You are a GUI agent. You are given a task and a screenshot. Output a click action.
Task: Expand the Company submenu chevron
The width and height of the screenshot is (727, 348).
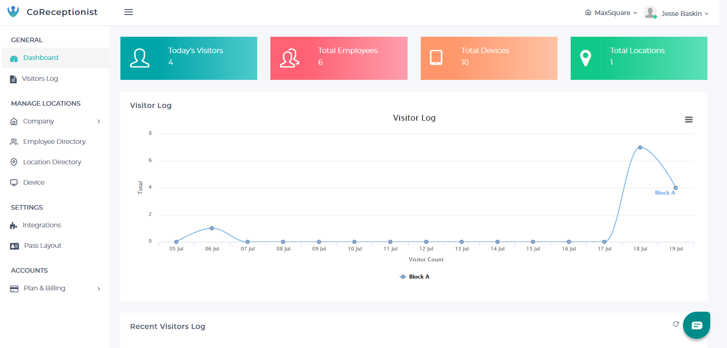click(x=99, y=121)
